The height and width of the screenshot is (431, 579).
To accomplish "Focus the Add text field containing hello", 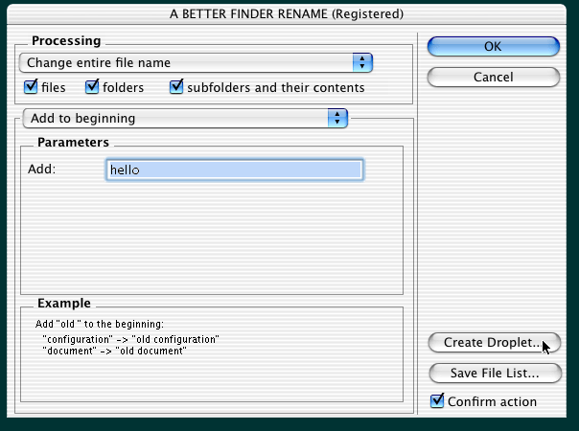I will coord(235,170).
